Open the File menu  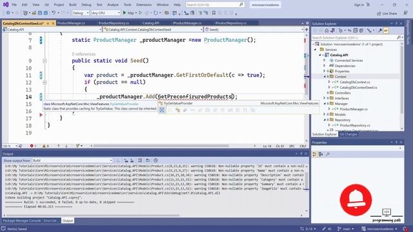[14, 5]
